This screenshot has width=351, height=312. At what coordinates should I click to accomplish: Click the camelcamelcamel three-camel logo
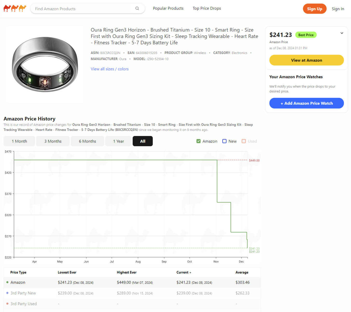click(15, 8)
